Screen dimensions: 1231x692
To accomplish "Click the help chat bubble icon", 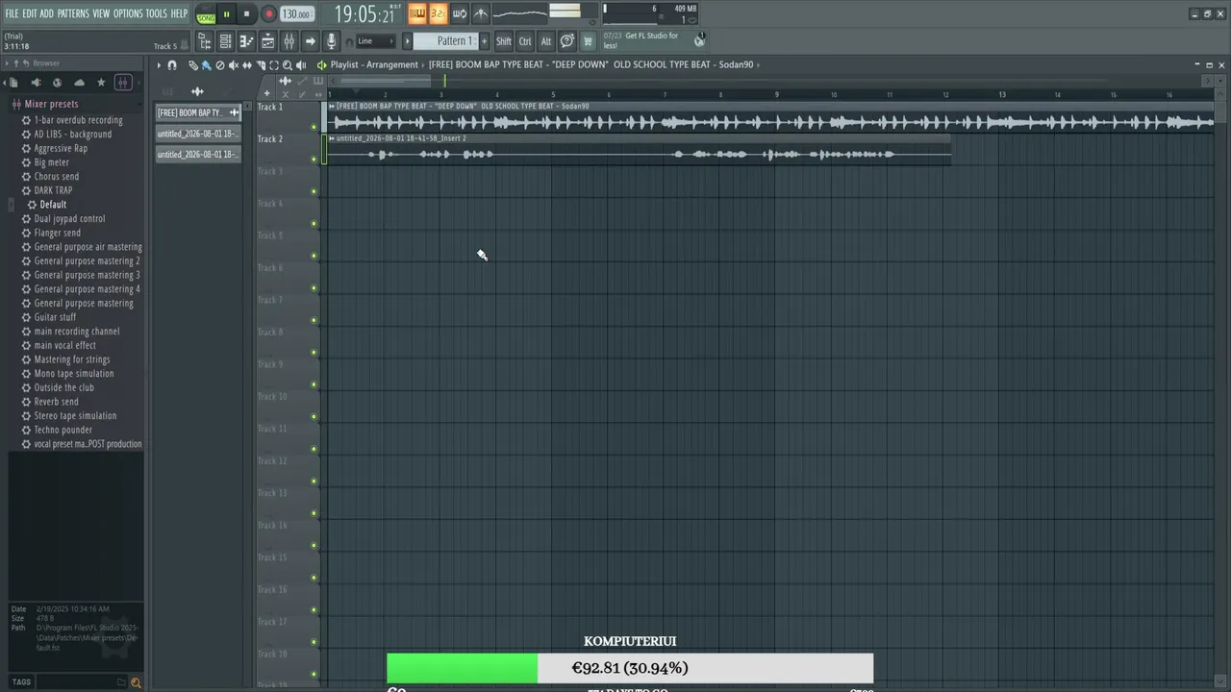I will [567, 41].
